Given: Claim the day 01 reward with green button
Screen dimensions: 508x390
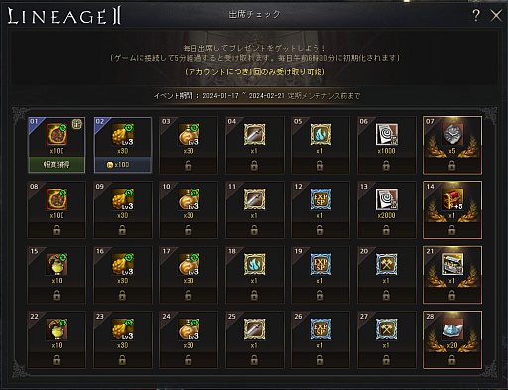Looking at the screenshot, I should pyautogui.click(x=57, y=165).
